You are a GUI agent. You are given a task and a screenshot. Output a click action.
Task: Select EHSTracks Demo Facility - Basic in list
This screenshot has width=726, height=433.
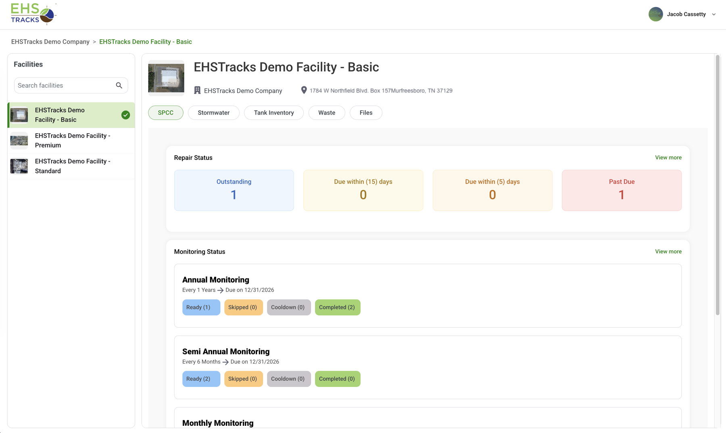pos(71,115)
